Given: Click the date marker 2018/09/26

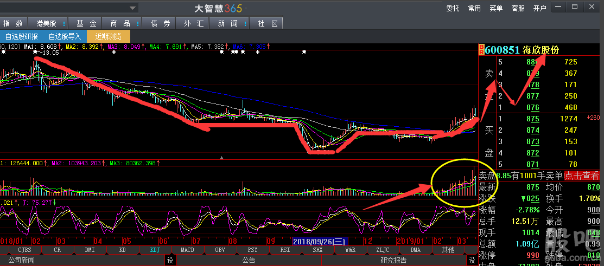Looking at the screenshot, I should point(321,242).
